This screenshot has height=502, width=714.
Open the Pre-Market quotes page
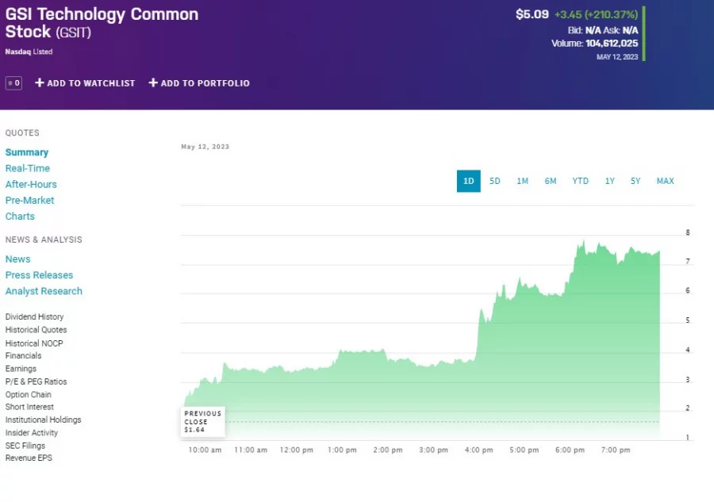click(x=29, y=200)
